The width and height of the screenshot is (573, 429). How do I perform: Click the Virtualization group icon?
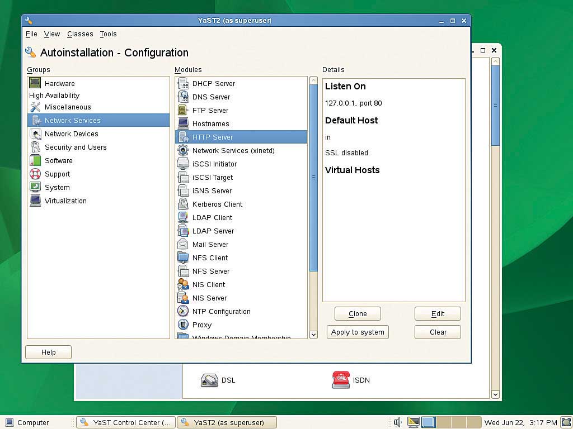[x=35, y=201]
